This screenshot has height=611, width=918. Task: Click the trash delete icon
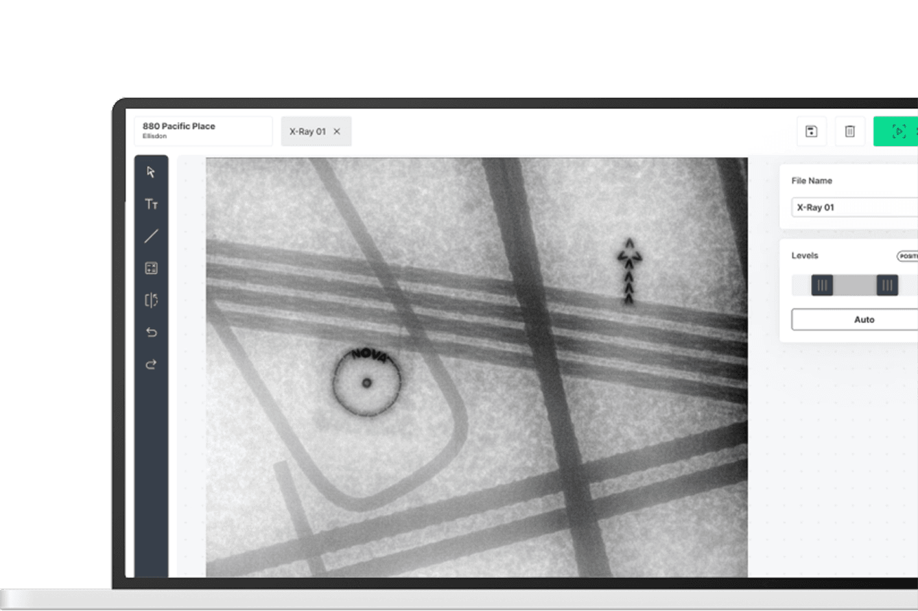[x=849, y=131]
